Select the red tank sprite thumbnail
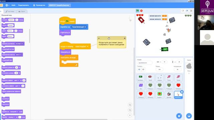Screen dimensions: 214x120 pos(150,78)
